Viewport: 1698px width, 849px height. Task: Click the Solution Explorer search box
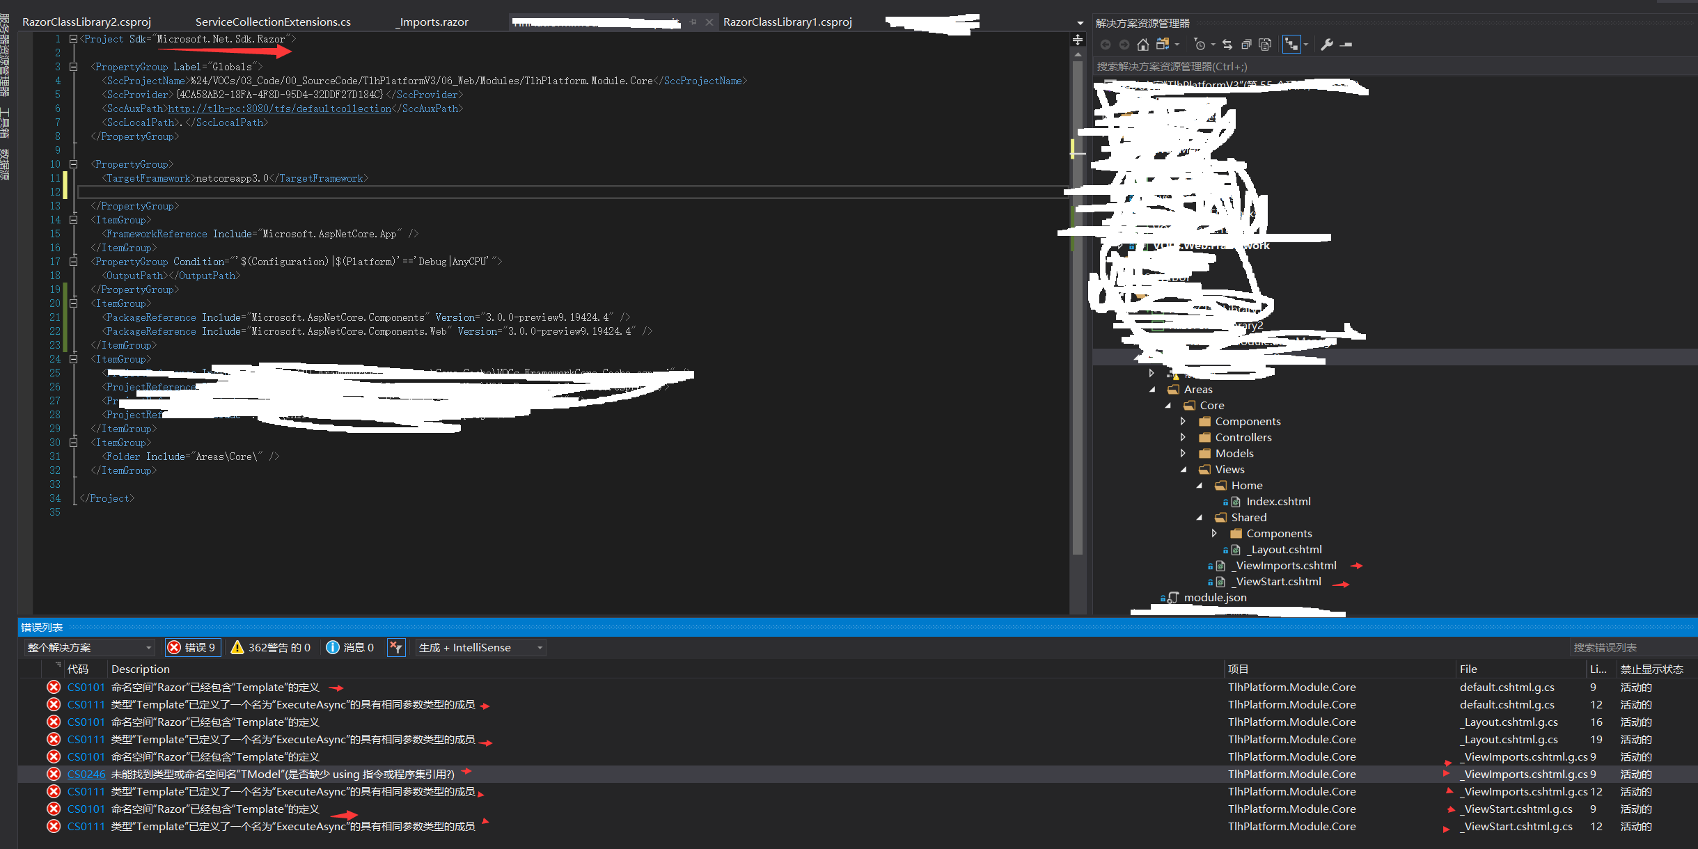click(x=1394, y=67)
